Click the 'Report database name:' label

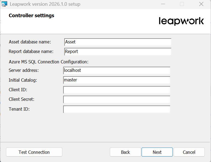pos(31,51)
